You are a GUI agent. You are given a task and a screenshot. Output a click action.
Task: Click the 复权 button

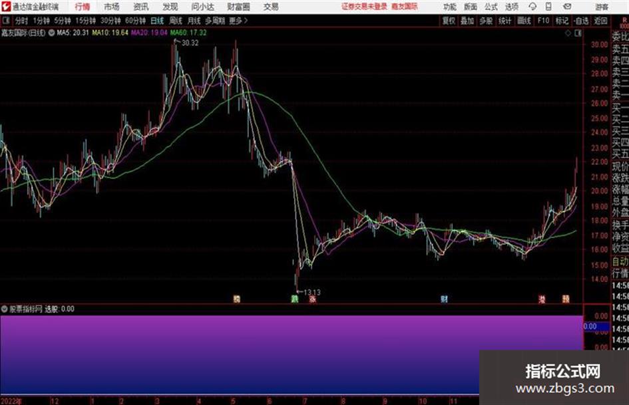(449, 21)
